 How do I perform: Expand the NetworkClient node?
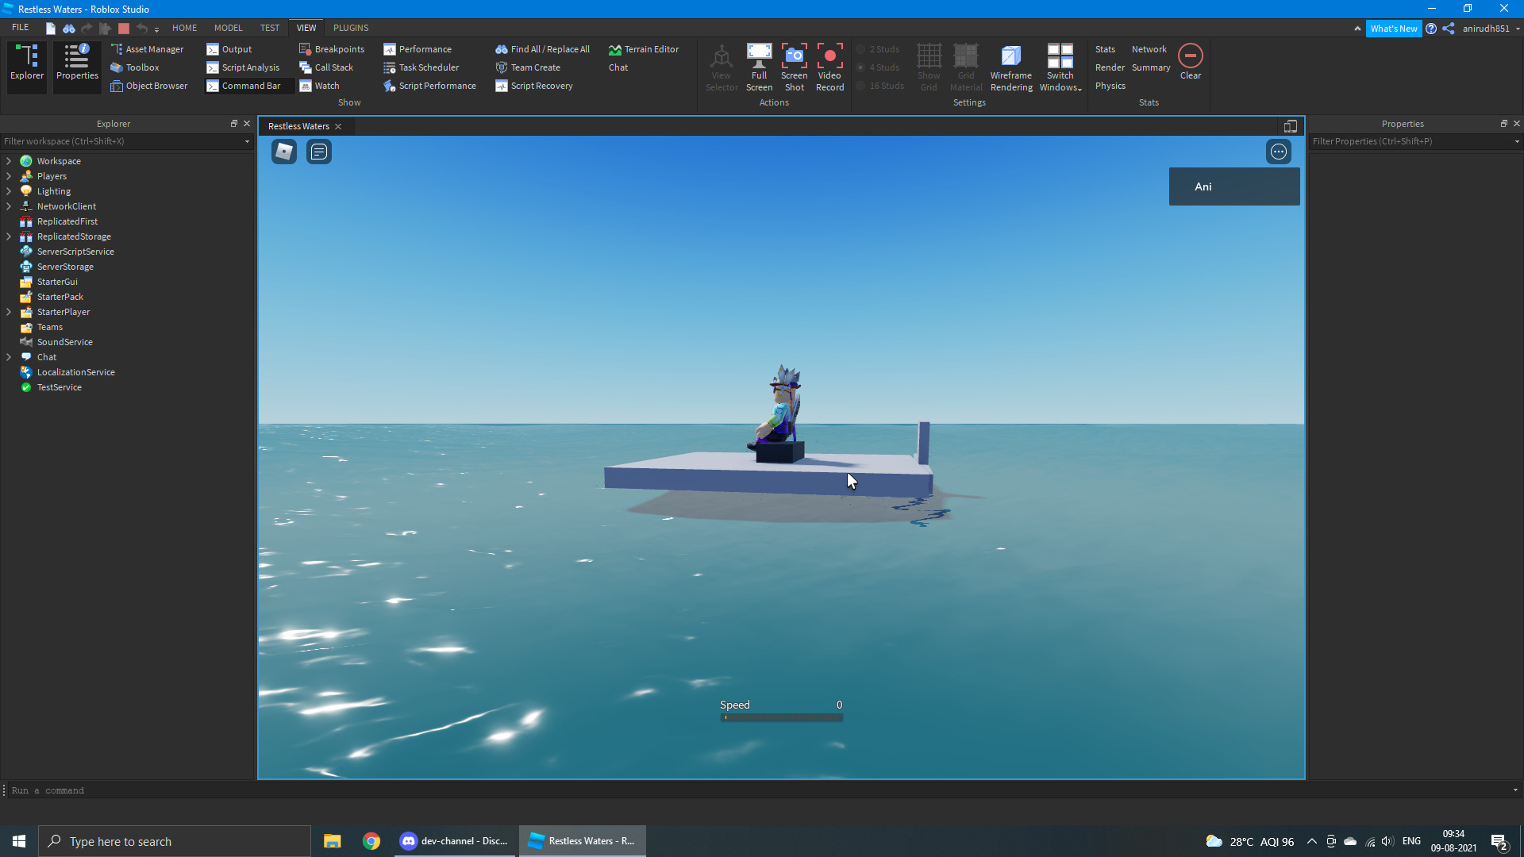coord(9,206)
